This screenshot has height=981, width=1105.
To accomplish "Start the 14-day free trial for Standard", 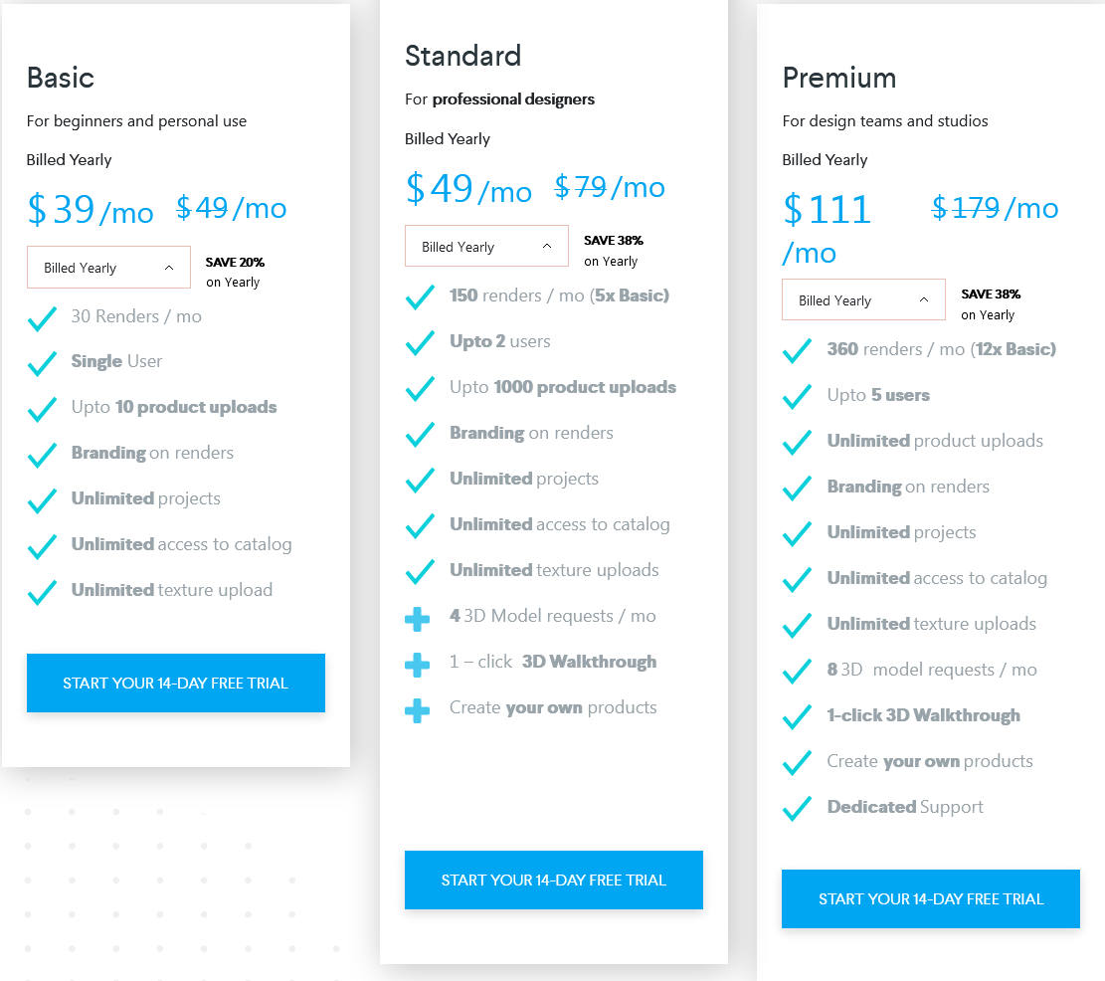I will [553, 880].
